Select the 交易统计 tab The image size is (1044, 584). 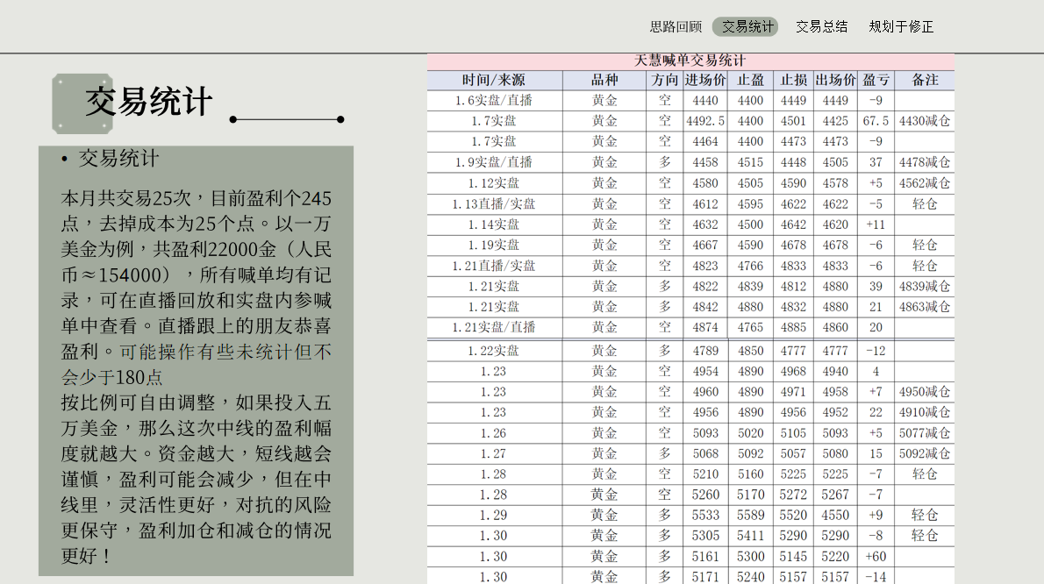pyautogui.click(x=747, y=26)
